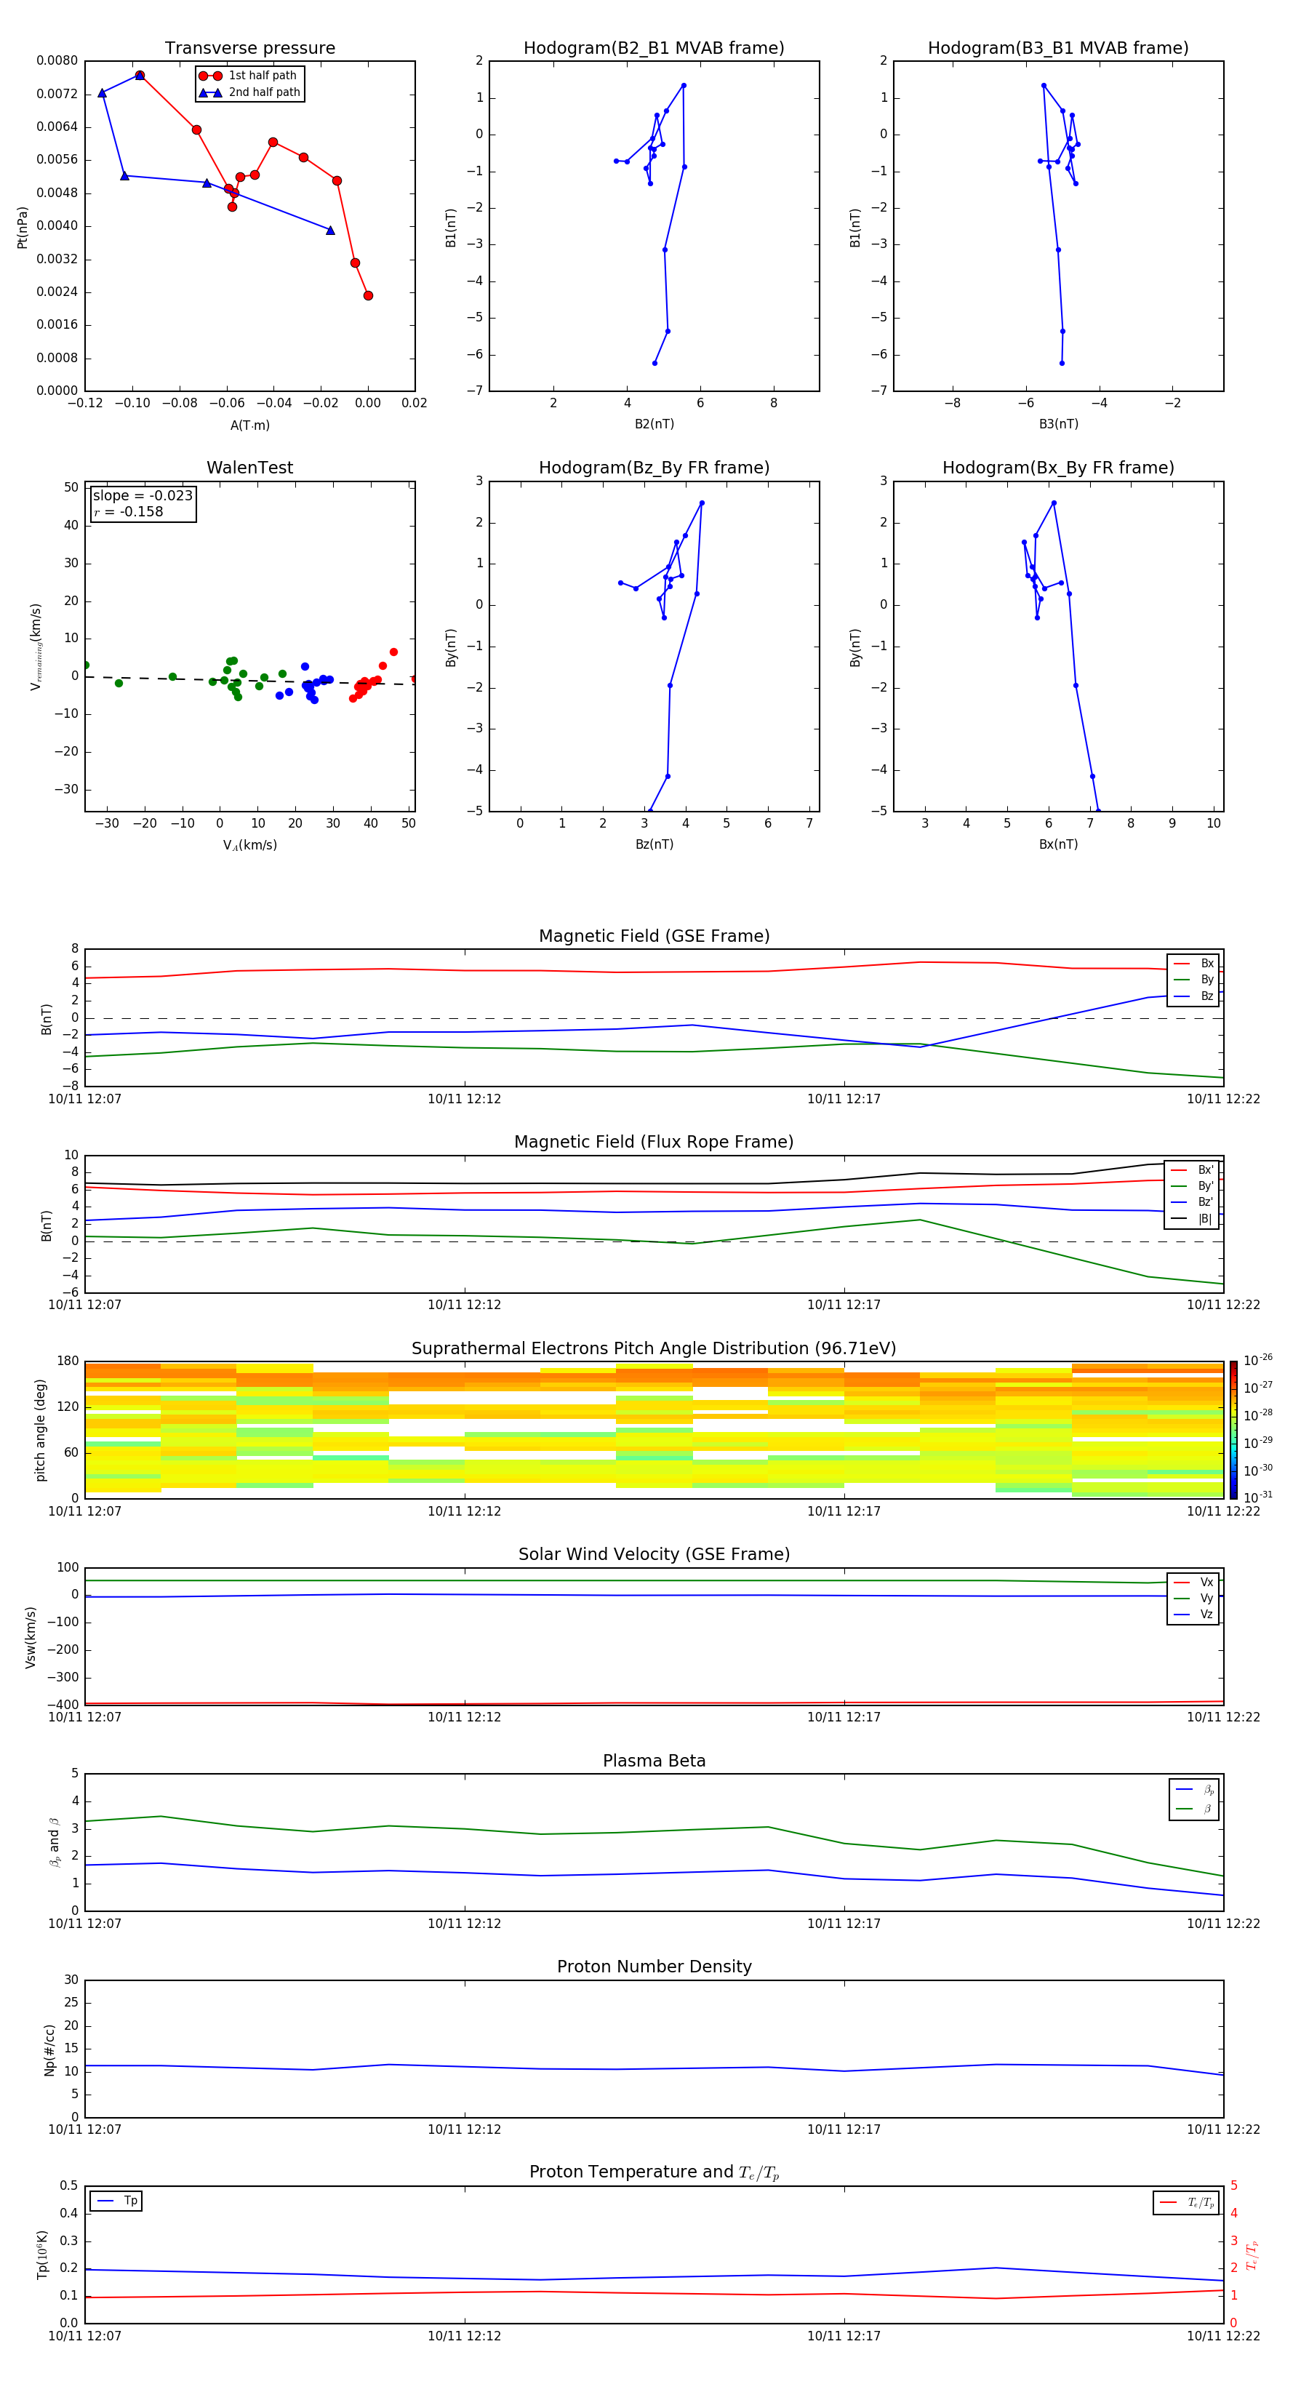This screenshot has width=1309, height=2400.
Task: Click the By' legend entry in Flux Rope panel
Action: pos(1193,1186)
